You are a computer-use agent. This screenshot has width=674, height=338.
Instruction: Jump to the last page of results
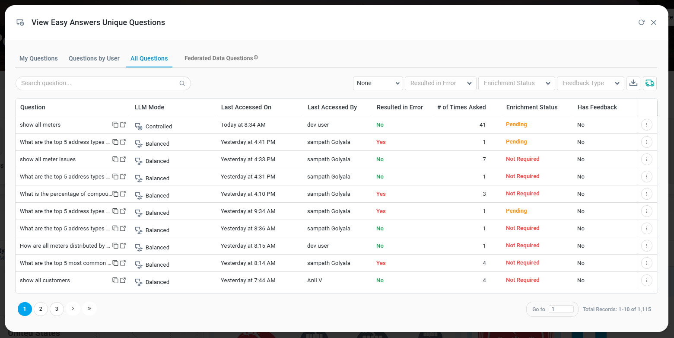[89, 309]
